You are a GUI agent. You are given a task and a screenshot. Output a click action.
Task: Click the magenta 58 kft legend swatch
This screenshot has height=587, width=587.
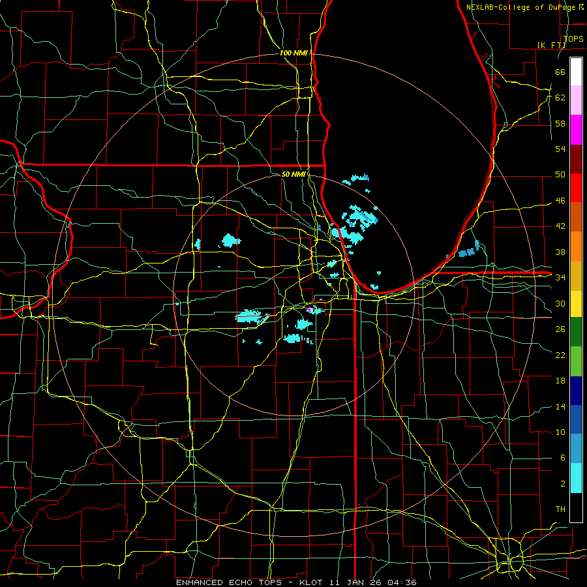[576, 130]
